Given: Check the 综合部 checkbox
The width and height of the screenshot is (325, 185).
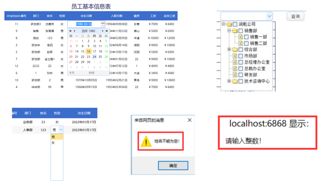Looking at the screenshot, I should point(240,50).
